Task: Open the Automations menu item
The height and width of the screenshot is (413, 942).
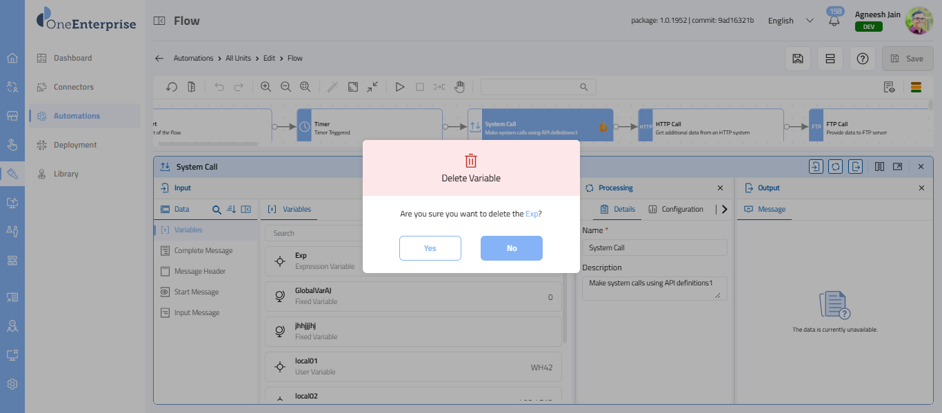Action: 77,116
